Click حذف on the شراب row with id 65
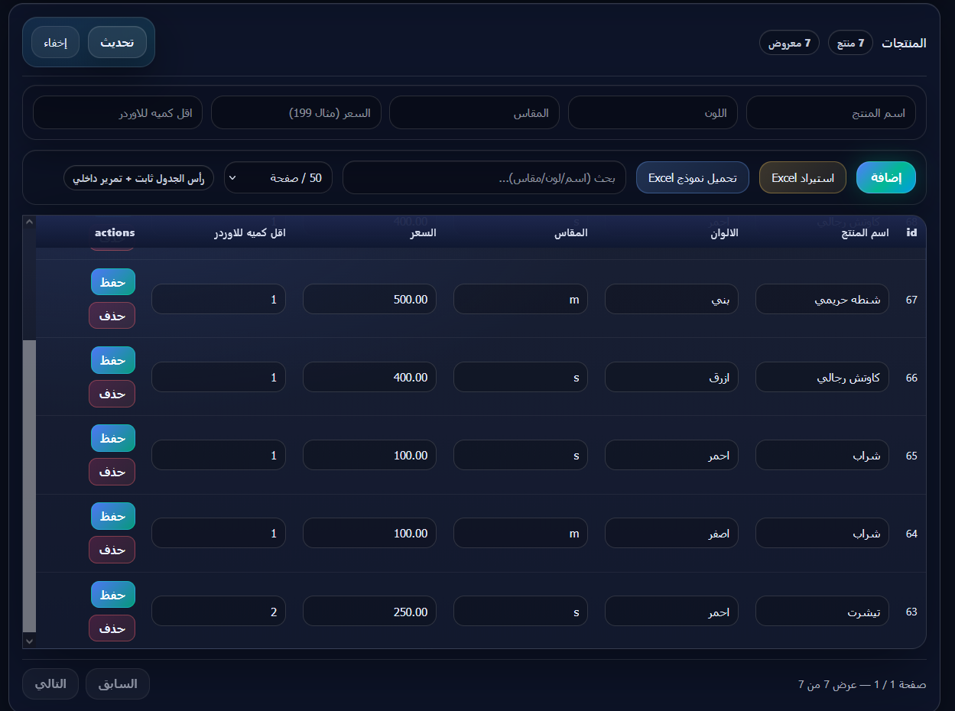 click(x=112, y=472)
